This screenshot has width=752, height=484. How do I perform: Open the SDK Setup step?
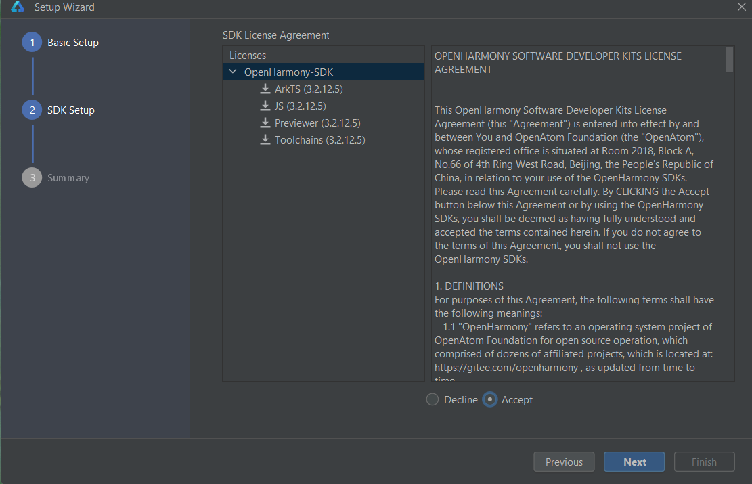pos(71,110)
